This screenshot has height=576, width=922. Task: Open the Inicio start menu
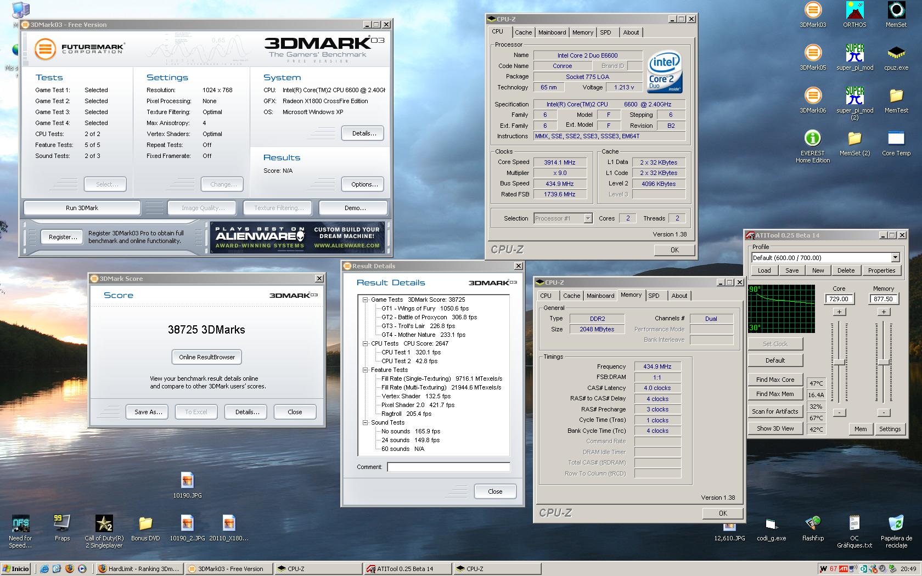point(16,569)
